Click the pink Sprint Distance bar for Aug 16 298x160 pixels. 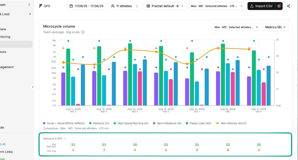(233, 89)
